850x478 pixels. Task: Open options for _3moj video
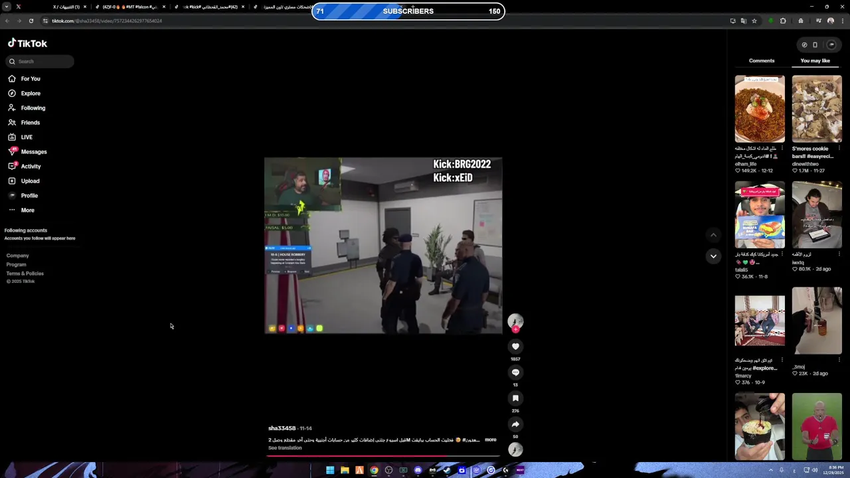coord(839,360)
